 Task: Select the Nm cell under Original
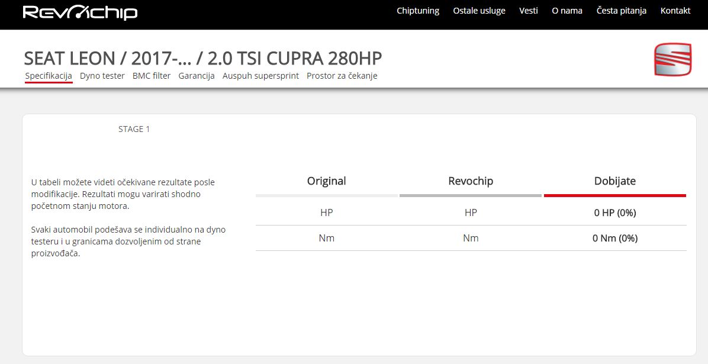click(x=326, y=238)
